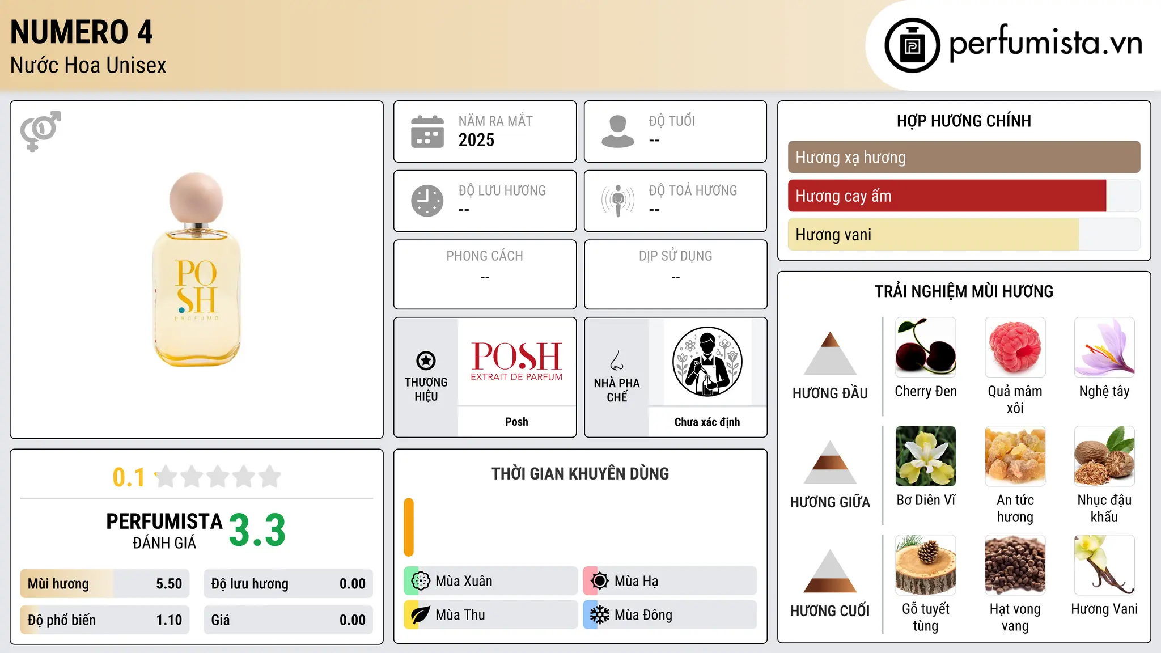Screen dimensions: 1161x653
Task: Click the perfumer silhouette circle icon
Action: point(707,362)
